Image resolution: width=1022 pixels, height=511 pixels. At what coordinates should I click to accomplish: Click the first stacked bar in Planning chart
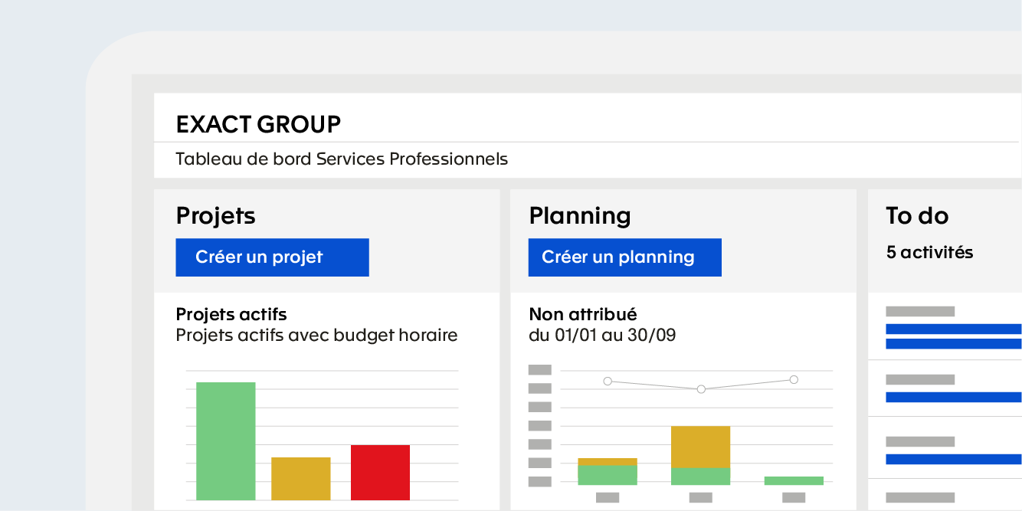[608, 472]
